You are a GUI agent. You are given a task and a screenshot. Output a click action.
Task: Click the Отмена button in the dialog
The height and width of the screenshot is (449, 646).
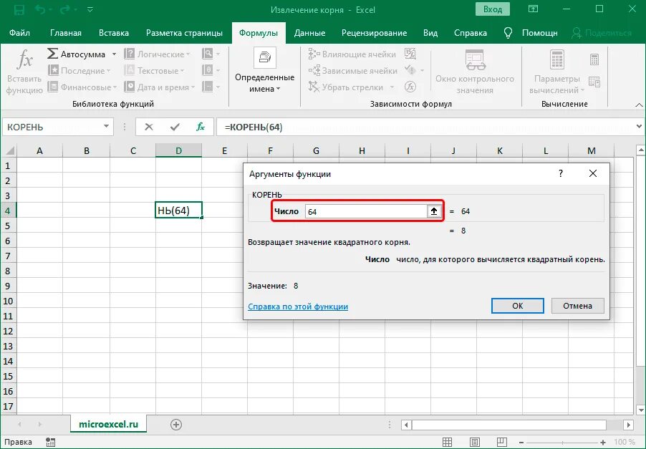(578, 306)
